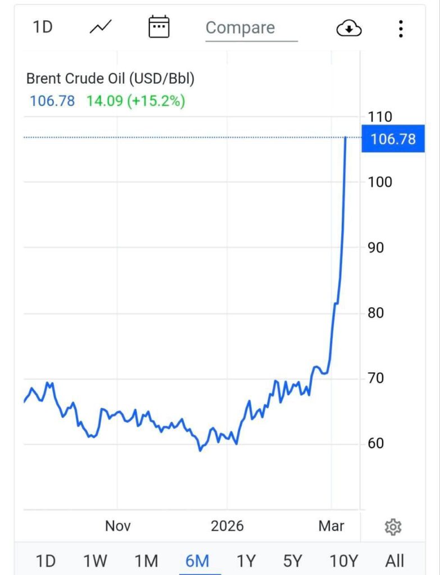Open the 1D interval dropdown at top
Screen dimensions: 440x575
point(43,27)
